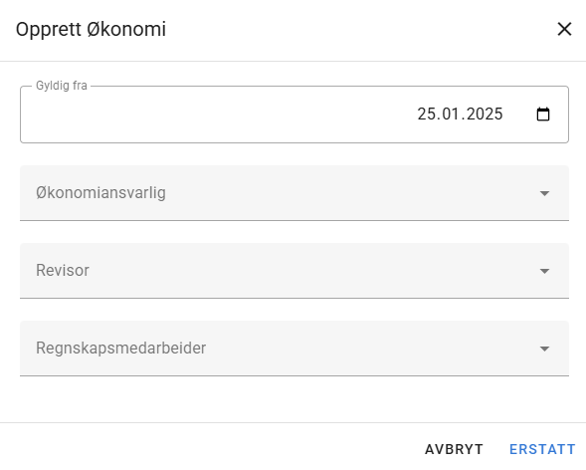Expand the Regnskapsmedarbeider dropdown arrow
Image resolution: width=586 pixels, height=470 pixels.
(x=544, y=349)
